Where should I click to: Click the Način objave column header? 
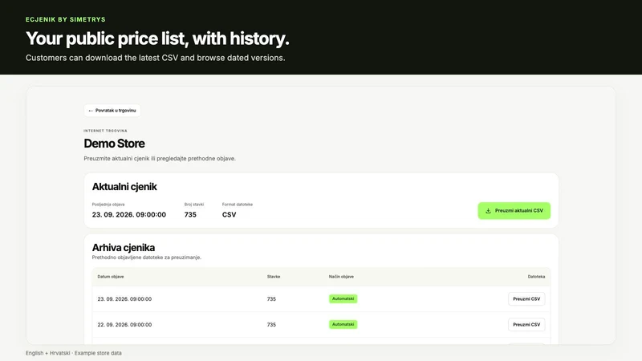point(341,277)
